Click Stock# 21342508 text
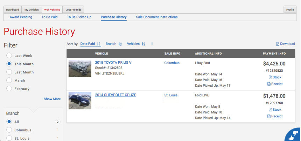The image size is (301, 141). (x=108, y=68)
